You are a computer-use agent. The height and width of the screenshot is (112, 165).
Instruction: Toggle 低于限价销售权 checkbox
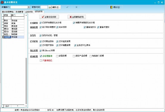coord(41,27)
